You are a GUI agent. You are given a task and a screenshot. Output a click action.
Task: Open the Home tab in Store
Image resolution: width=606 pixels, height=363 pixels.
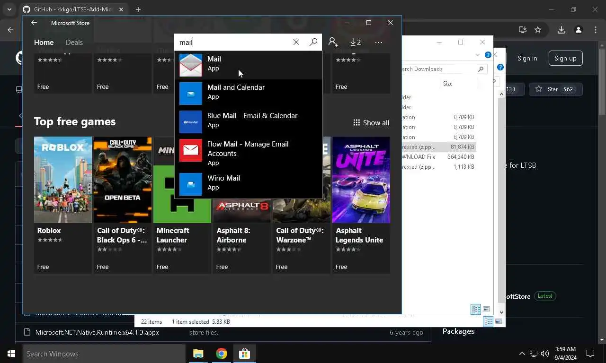coord(44,42)
